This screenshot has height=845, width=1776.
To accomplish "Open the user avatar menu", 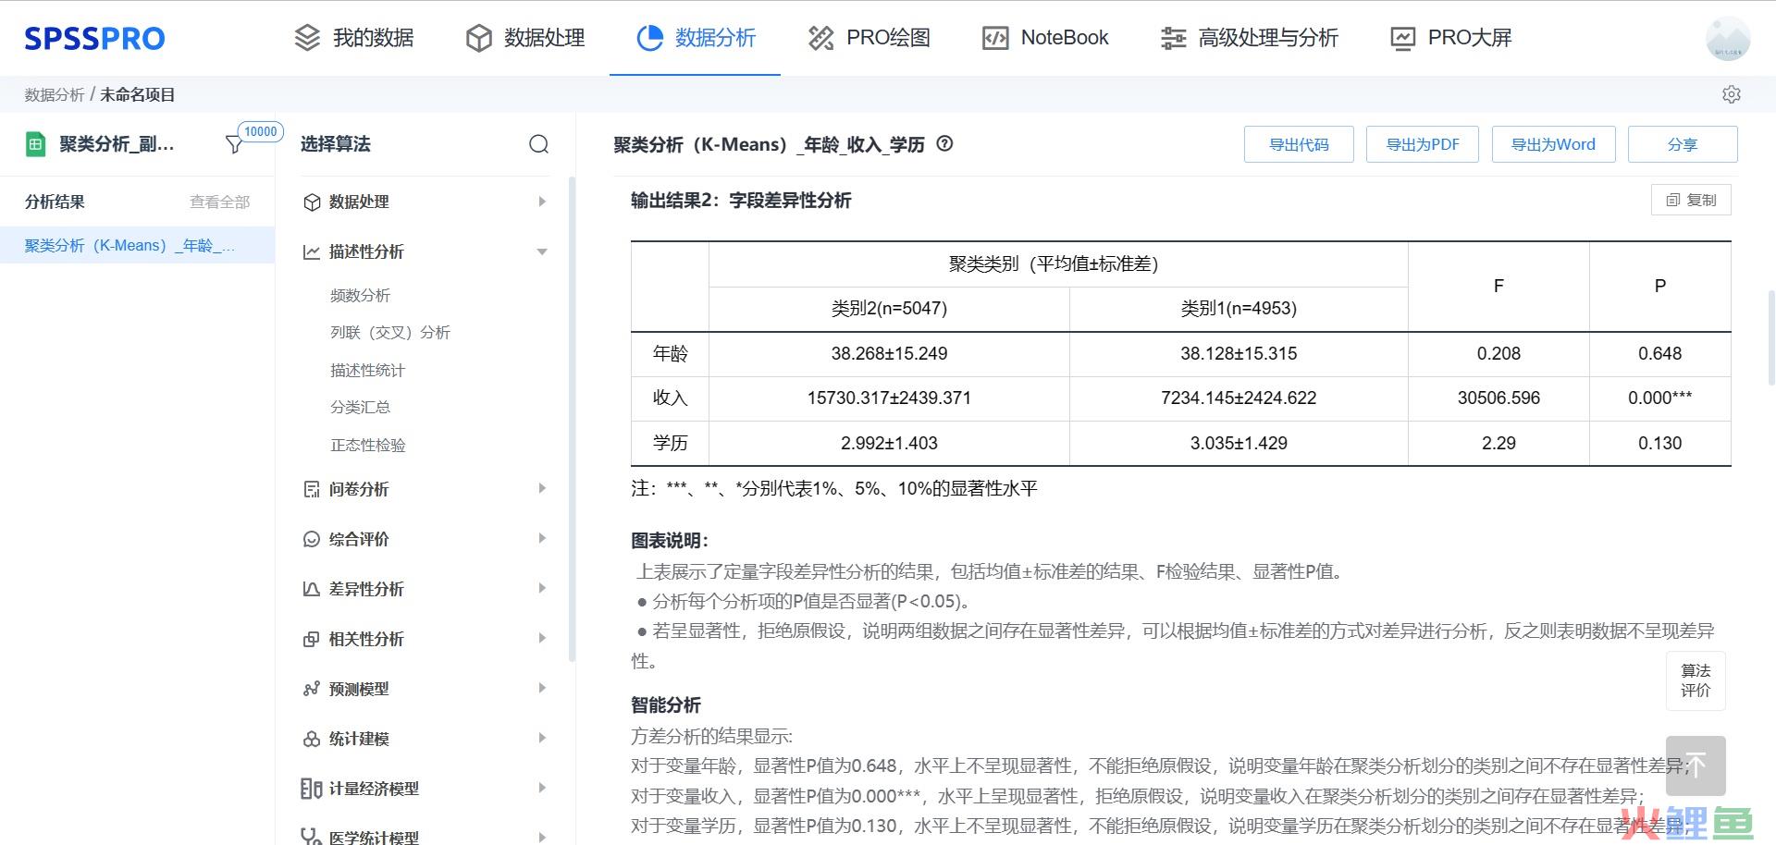I will point(1728,39).
